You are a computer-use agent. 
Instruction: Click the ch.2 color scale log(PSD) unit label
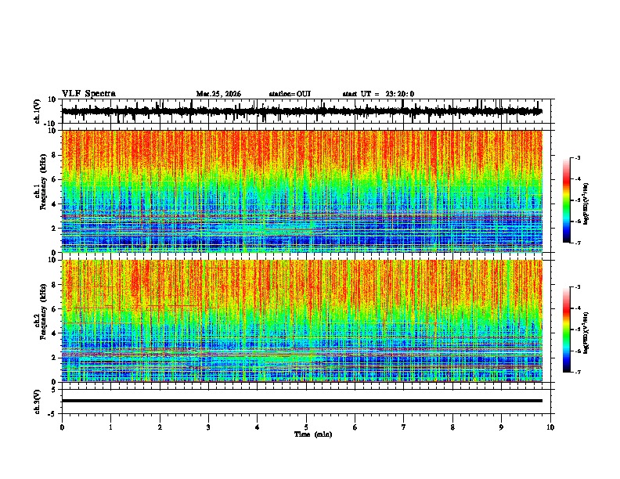(x=586, y=333)
